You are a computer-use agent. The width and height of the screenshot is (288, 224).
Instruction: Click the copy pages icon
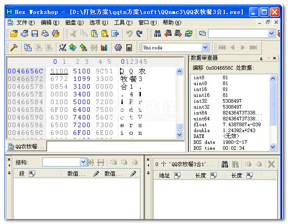point(84,33)
